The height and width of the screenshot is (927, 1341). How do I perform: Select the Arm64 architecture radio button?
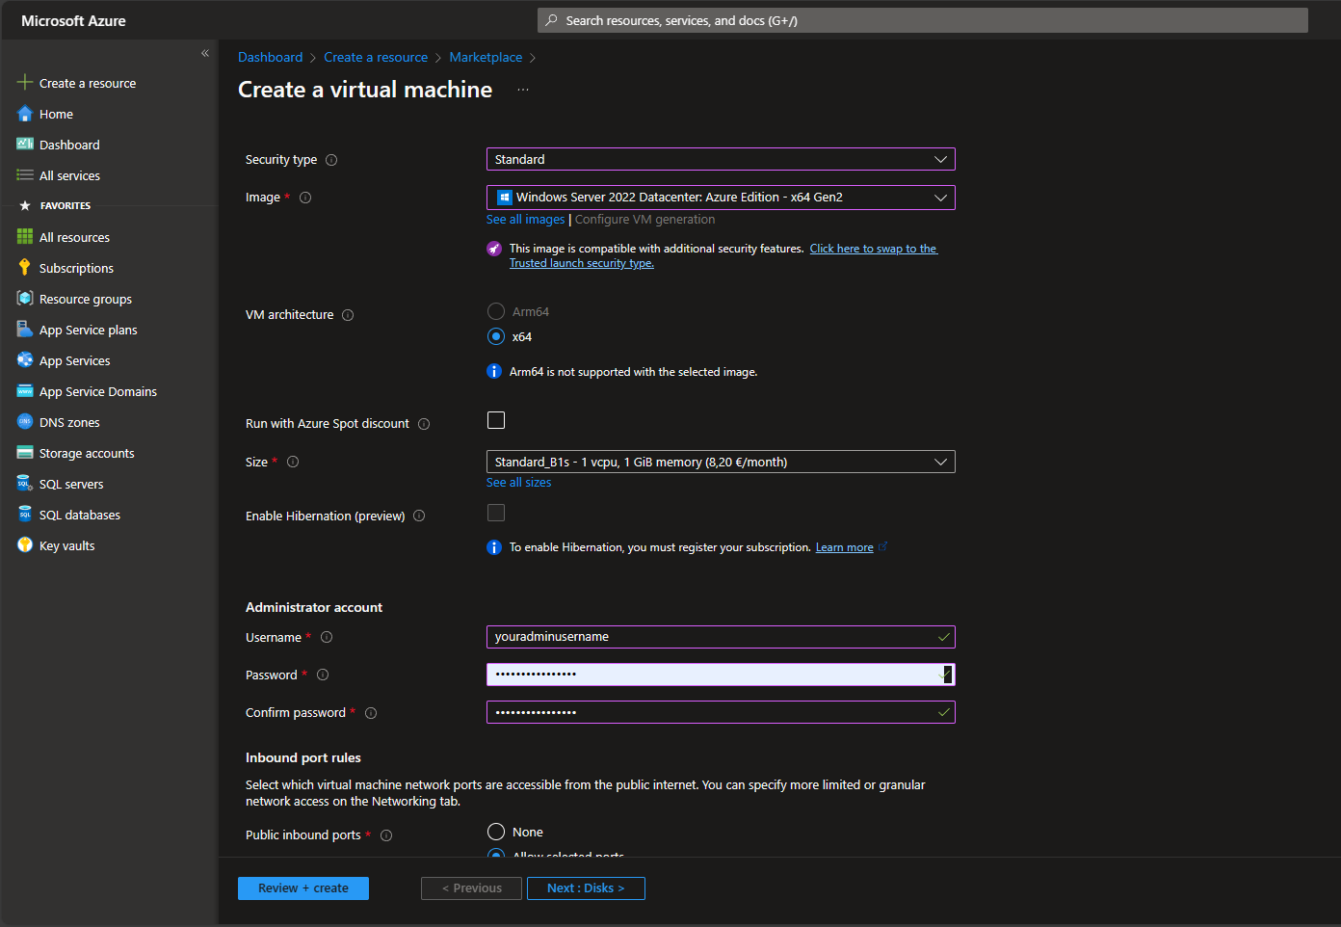(x=496, y=311)
